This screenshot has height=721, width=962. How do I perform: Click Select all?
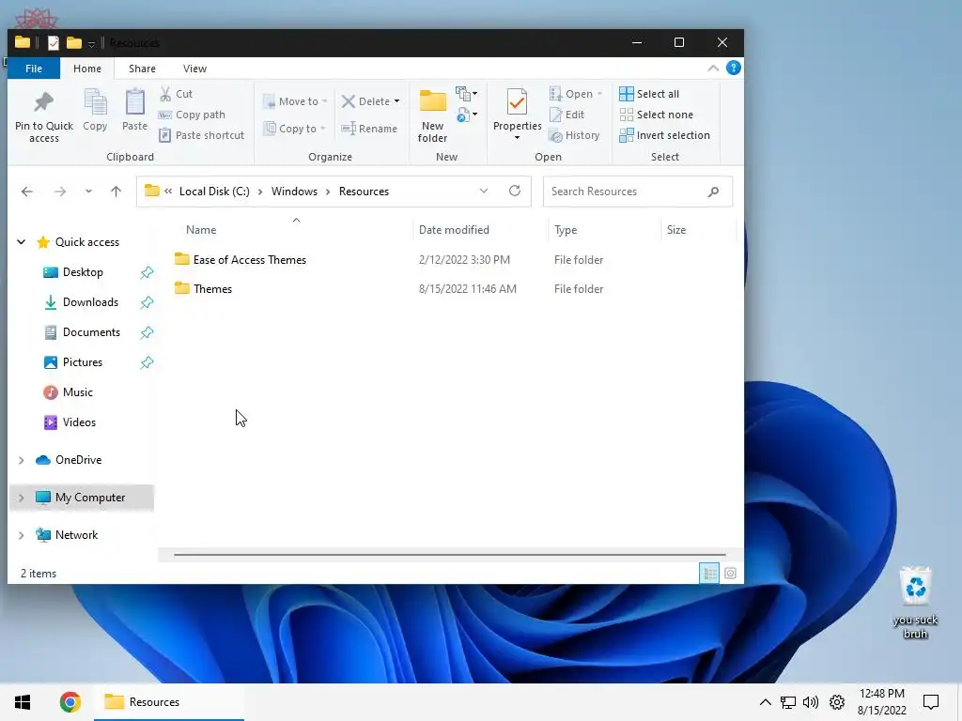[649, 94]
